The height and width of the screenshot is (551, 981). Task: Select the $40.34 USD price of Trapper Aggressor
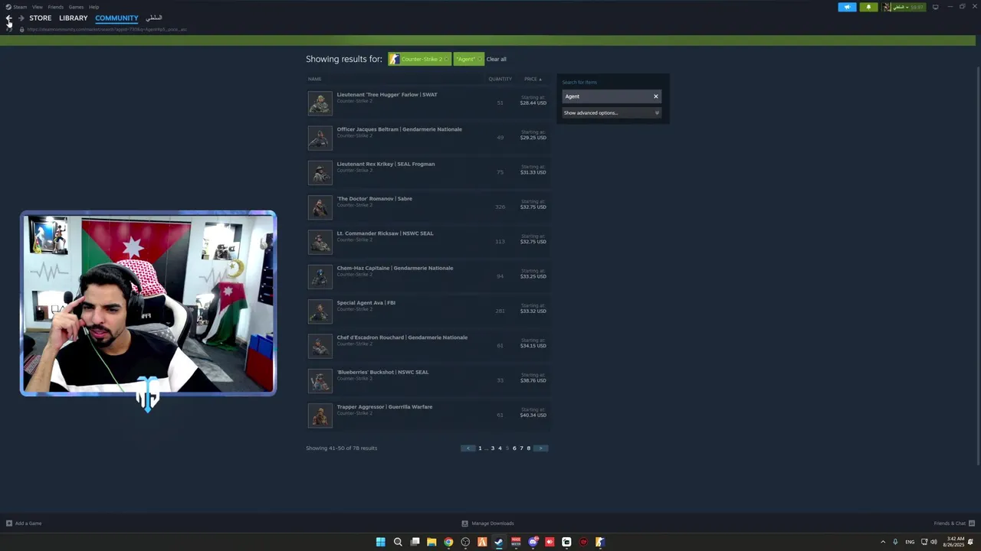533,415
